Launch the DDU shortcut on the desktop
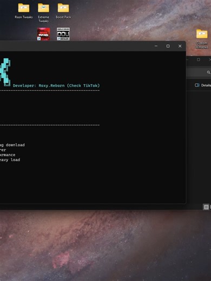The height and width of the screenshot is (281, 211). point(63,34)
